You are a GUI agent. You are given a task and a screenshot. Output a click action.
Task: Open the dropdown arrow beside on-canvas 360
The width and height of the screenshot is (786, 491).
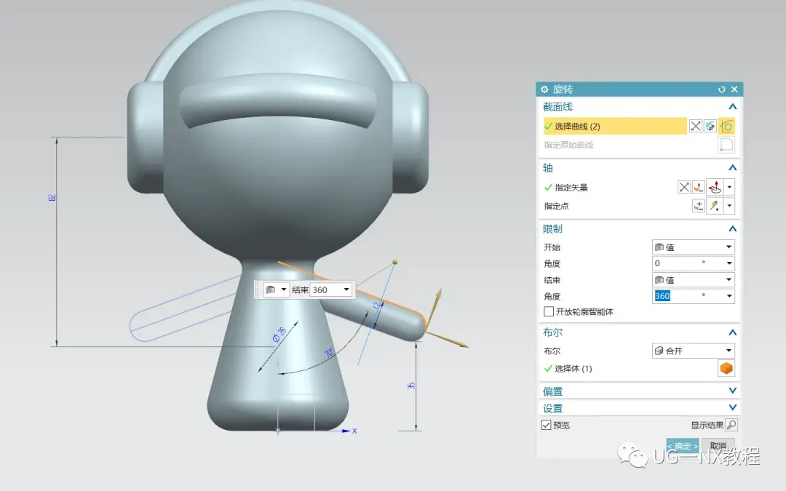click(346, 290)
